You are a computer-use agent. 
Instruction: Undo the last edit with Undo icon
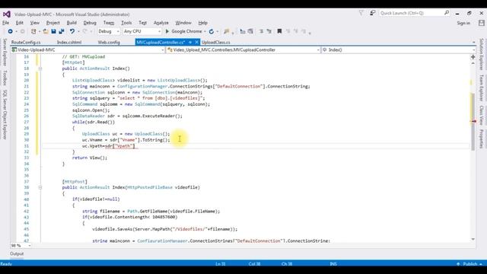(x=72, y=31)
